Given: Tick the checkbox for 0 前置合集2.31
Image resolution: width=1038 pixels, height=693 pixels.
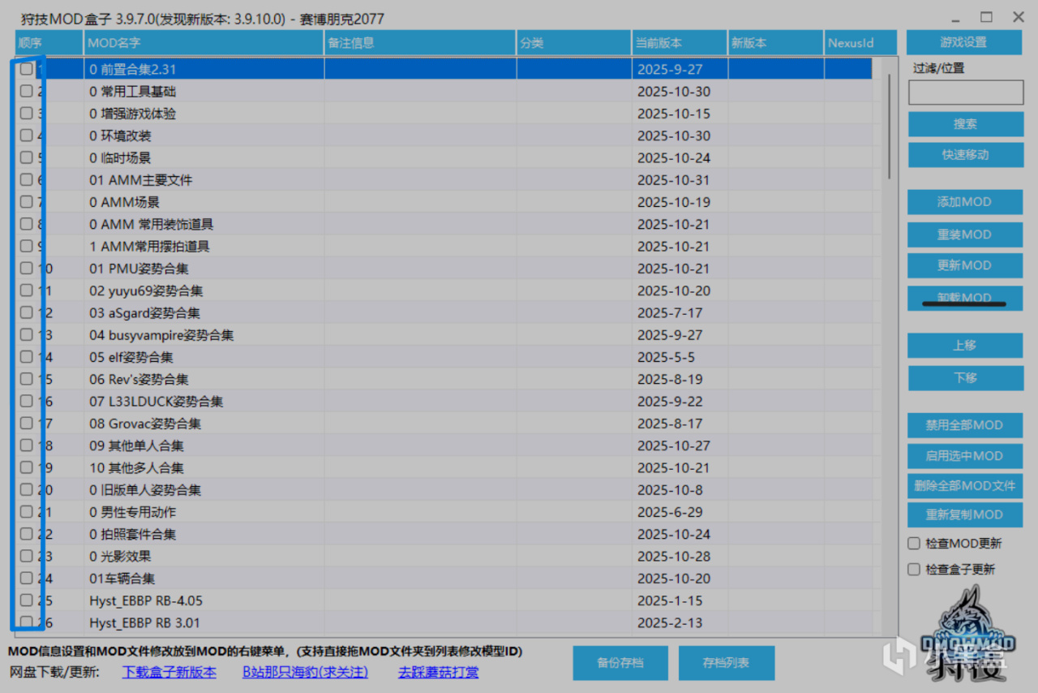Looking at the screenshot, I should coord(27,69).
